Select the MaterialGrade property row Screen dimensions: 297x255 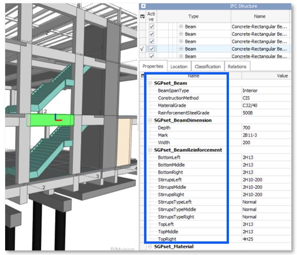tap(172, 105)
